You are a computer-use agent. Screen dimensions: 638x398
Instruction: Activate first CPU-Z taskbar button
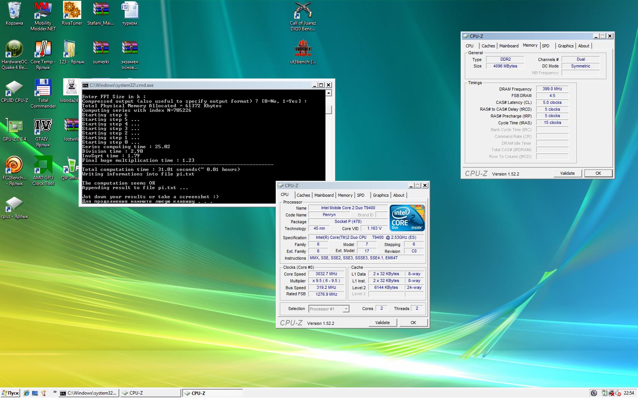coord(150,393)
